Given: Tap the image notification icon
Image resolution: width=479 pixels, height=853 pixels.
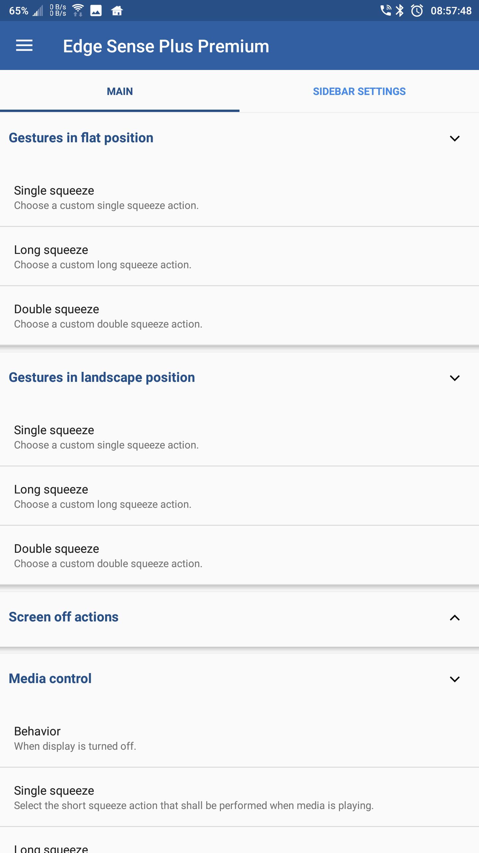Looking at the screenshot, I should click(96, 11).
